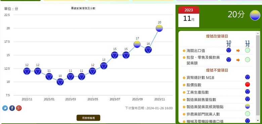Screen dimensions: 262x124
Task: Click scroll-up arrow of indicator list
Action: pyautogui.click(x=258, y=33)
